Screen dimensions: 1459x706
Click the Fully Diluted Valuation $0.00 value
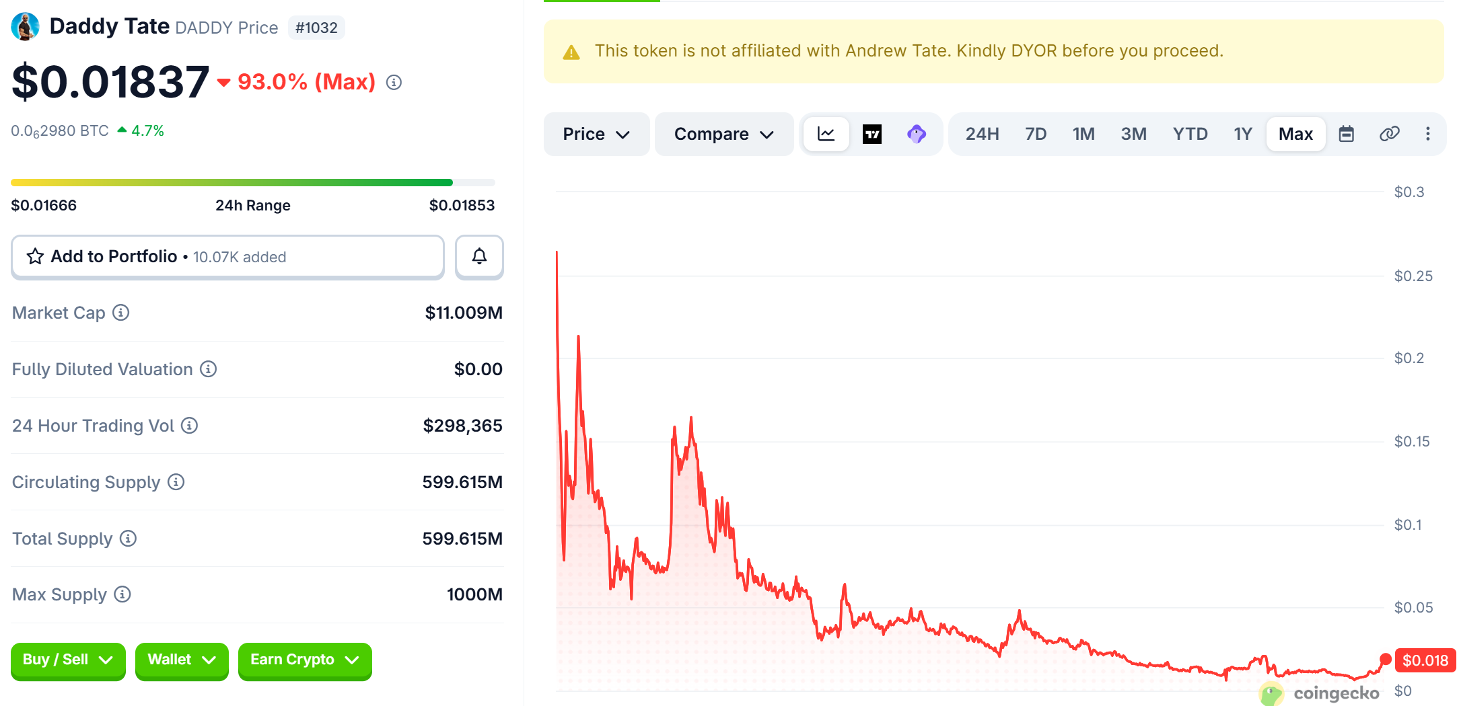(478, 369)
